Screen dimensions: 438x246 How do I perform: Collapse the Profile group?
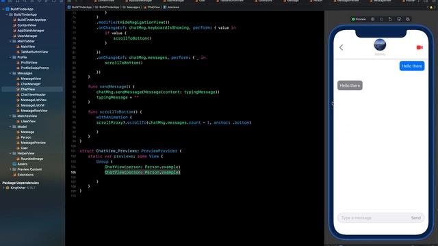tap(10, 57)
